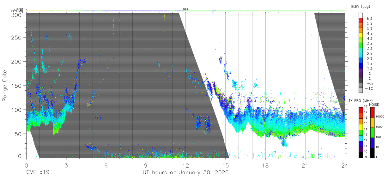Click the "200" range gate tick label

tap(17, 62)
